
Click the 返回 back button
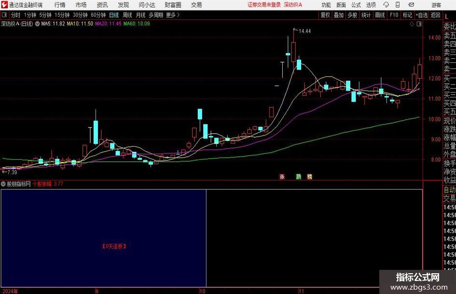pos(435,15)
